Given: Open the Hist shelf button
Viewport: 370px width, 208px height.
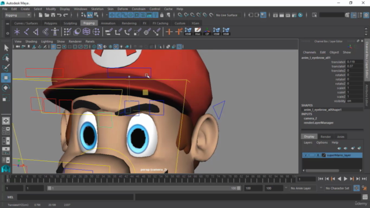Looking at the screenshot, I should [x=198, y=32].
